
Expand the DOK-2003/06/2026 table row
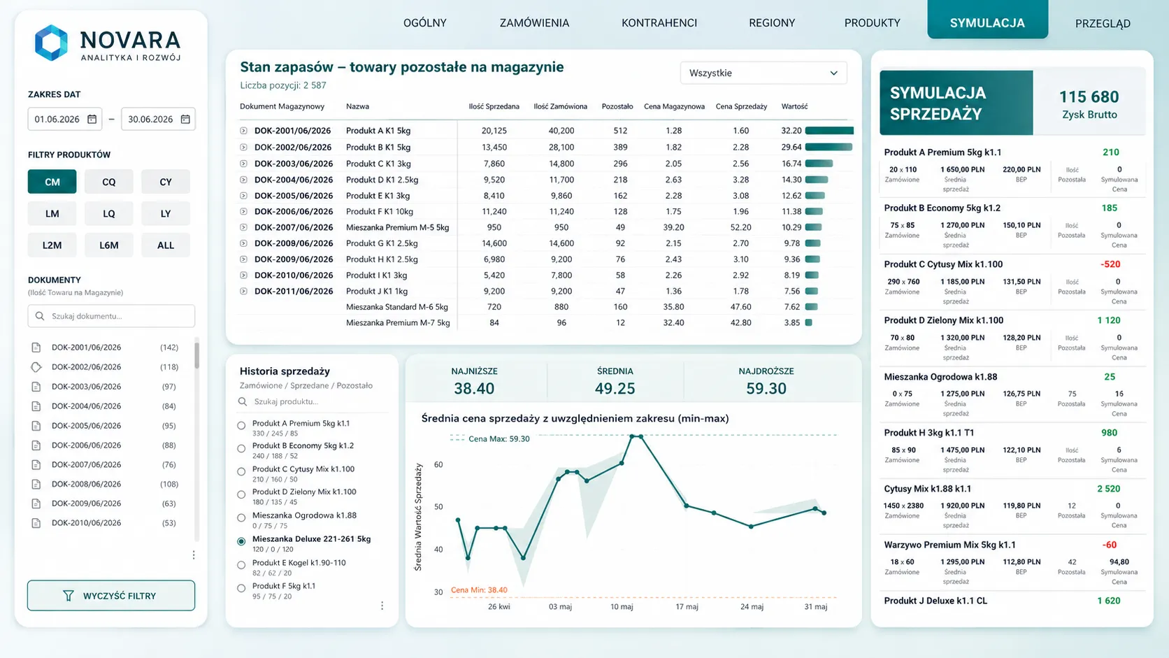click(x=243, y=164)
